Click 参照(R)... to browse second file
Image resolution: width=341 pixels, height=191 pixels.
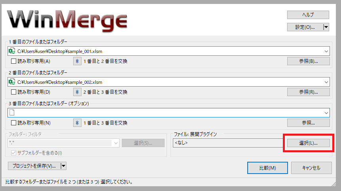[309, 92]
